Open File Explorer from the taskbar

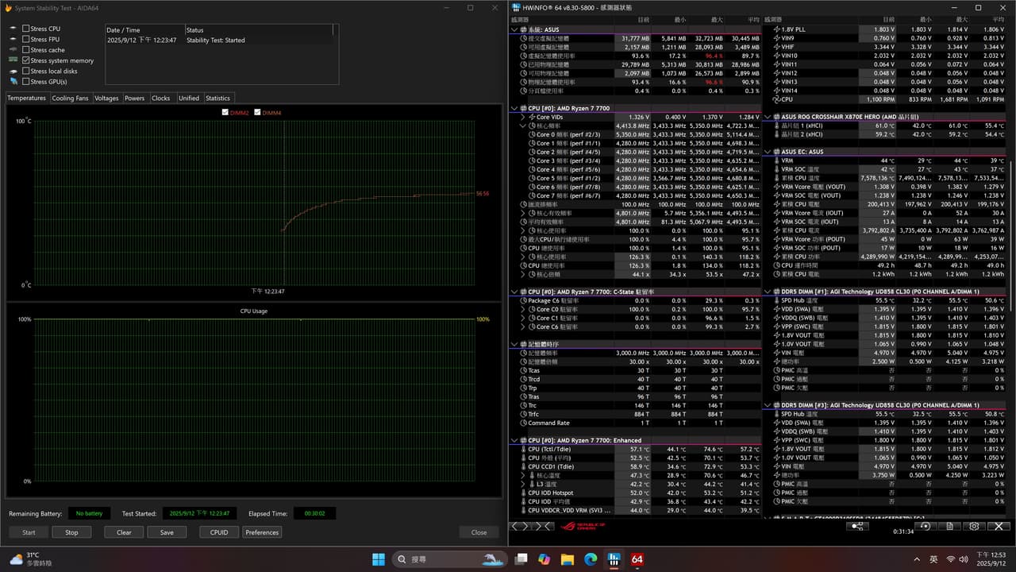pos(568,559)
